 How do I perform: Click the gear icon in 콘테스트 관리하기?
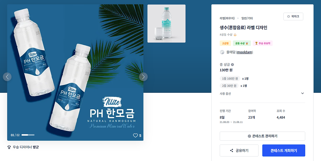(x=249, y=136)
